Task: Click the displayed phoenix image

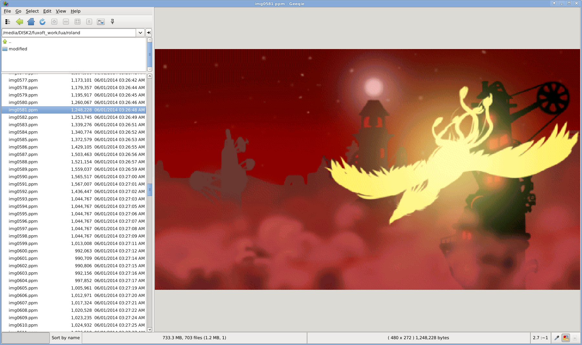Action: pyautogui.click(x=367, y=169)
